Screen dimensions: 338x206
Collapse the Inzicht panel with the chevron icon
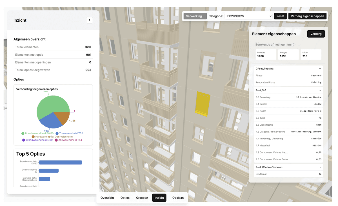tap(89, 20)
